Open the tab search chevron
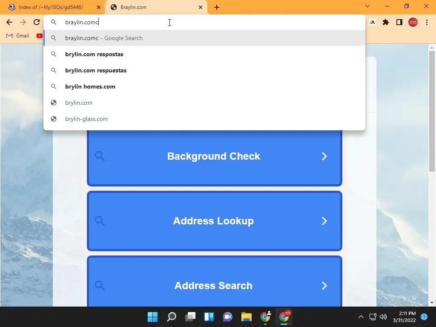This screenshot has height=327, width=436. pos(367,6)
